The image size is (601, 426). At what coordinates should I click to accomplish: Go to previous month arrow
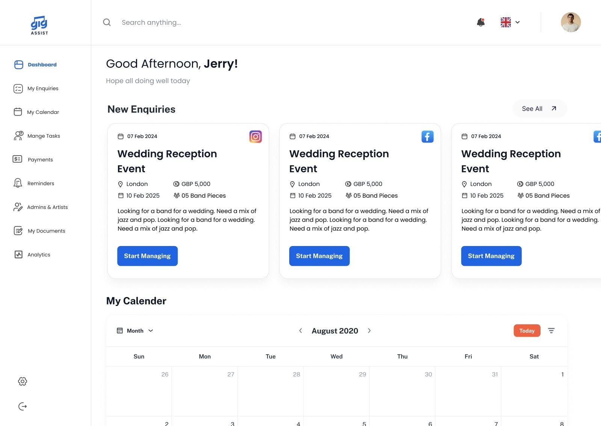(x=300, y=331)
